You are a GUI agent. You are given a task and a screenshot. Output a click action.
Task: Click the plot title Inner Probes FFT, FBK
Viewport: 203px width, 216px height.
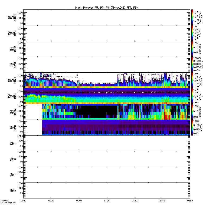(107, 8)
